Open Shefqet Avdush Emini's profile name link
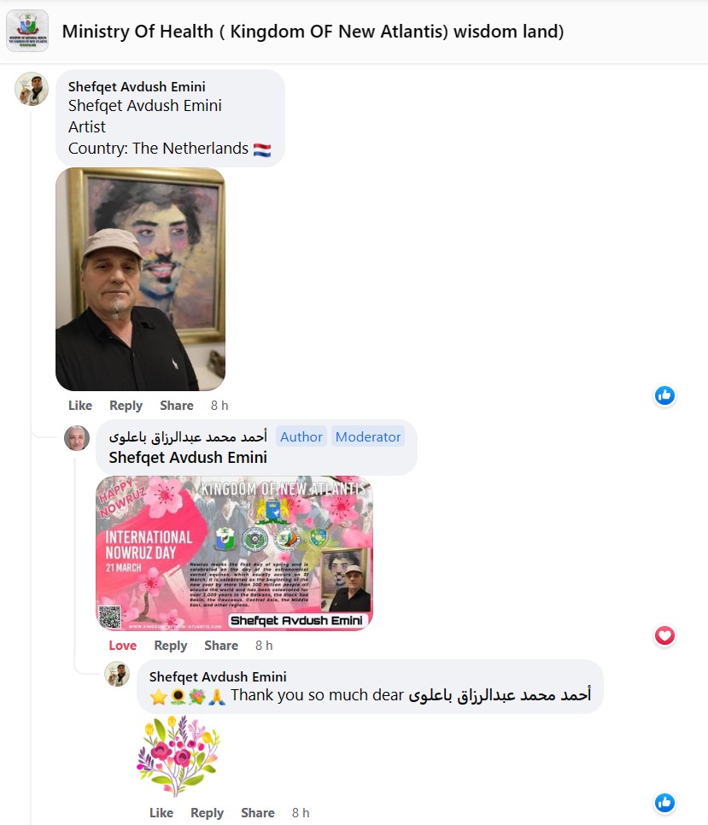The image size is (708, 825). click(x=137, y=86)
